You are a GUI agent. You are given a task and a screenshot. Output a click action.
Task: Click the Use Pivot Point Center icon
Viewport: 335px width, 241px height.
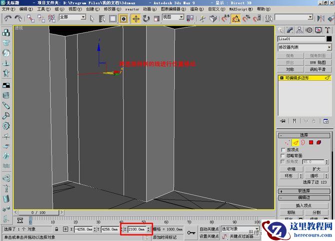pos(190,19)
